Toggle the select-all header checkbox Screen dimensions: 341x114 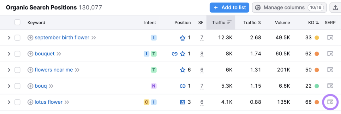(x=17, y=23)
